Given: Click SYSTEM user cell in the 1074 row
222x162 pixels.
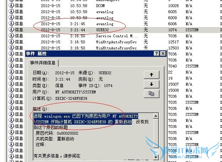Looking at the screenshot, I should pyautogui.click(x=192, y=30).
